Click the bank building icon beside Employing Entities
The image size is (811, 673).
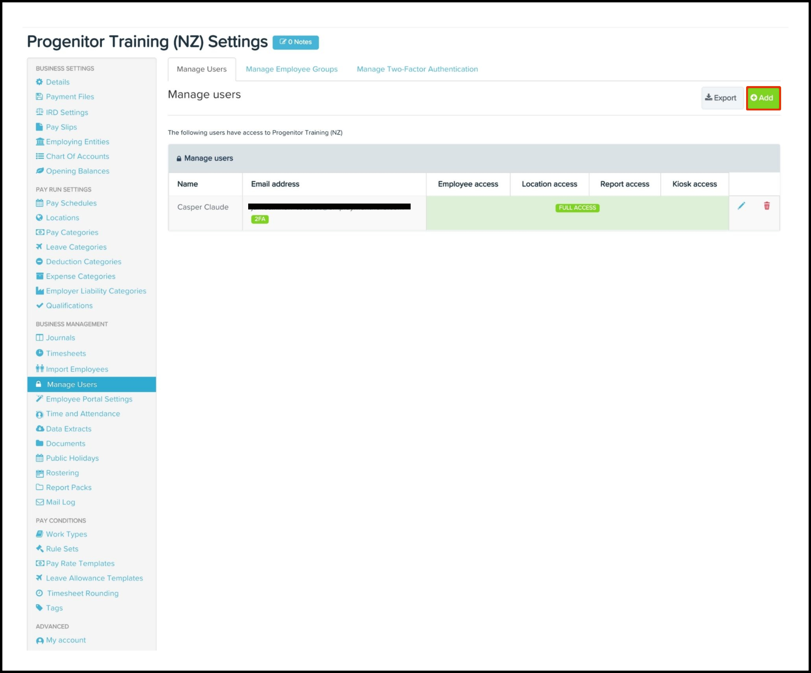click(40, 142)
